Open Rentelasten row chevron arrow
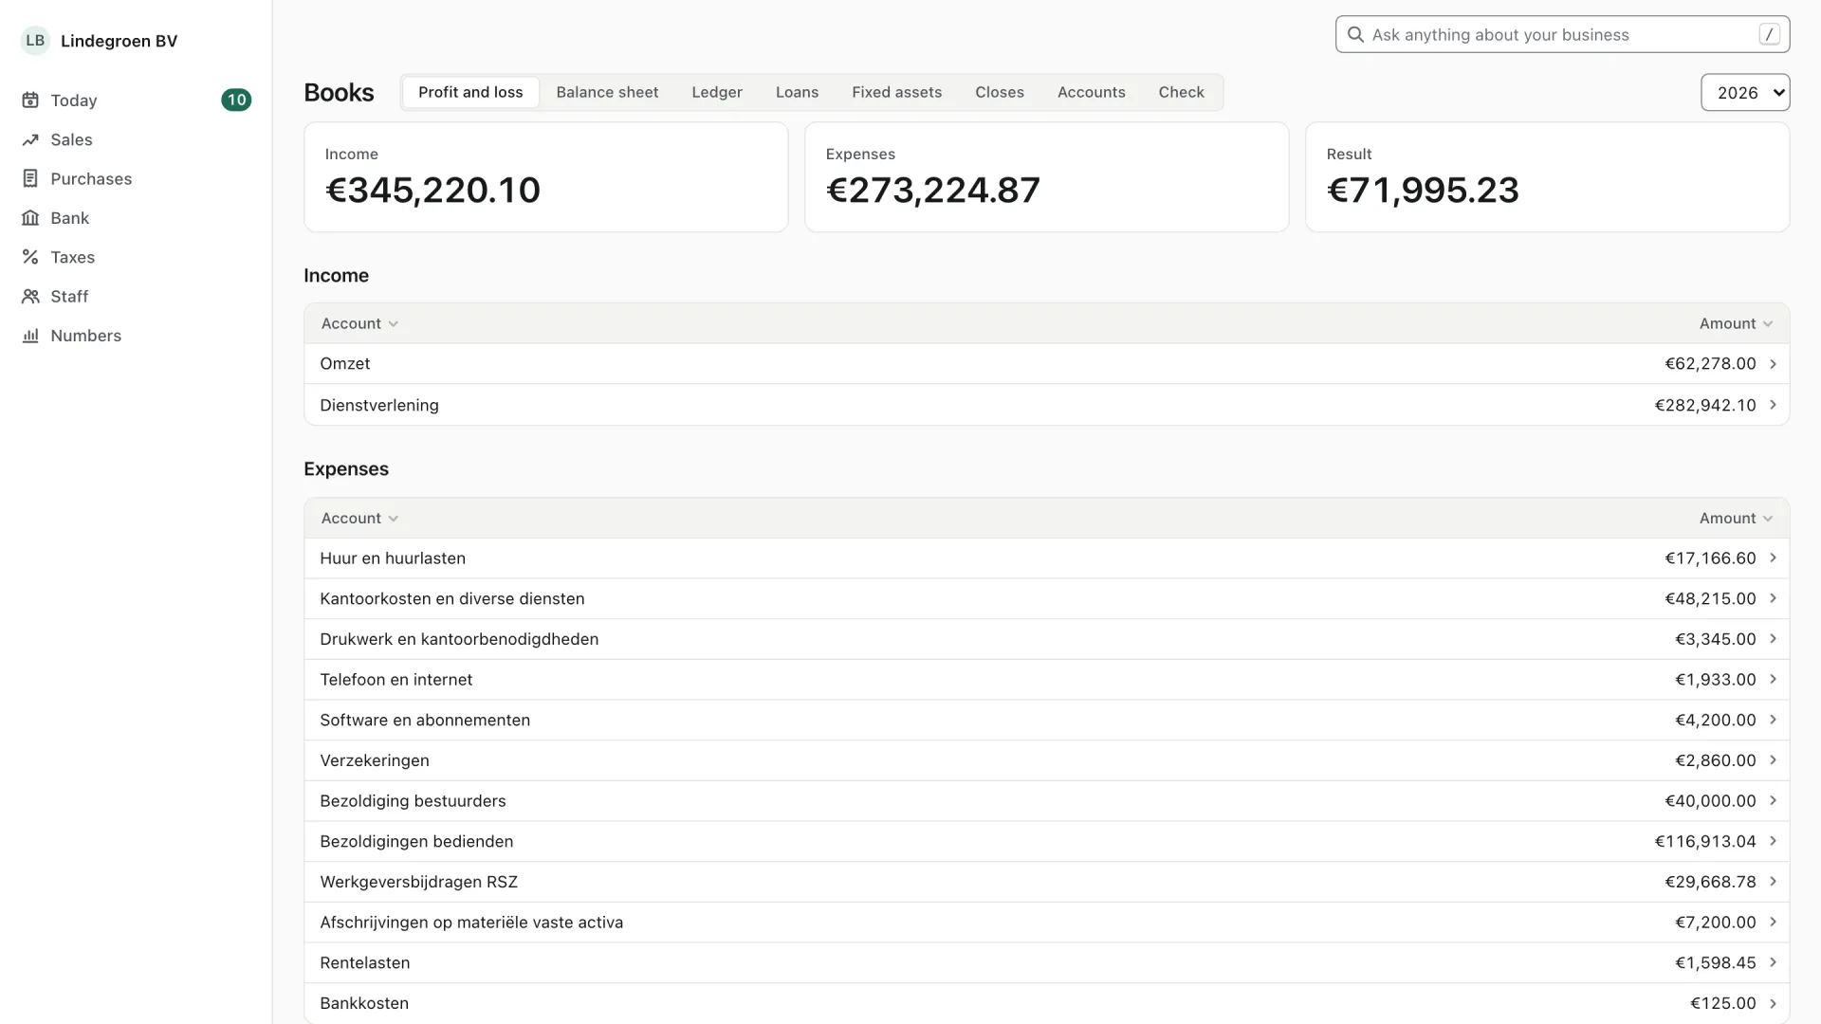 (1773, 962)
